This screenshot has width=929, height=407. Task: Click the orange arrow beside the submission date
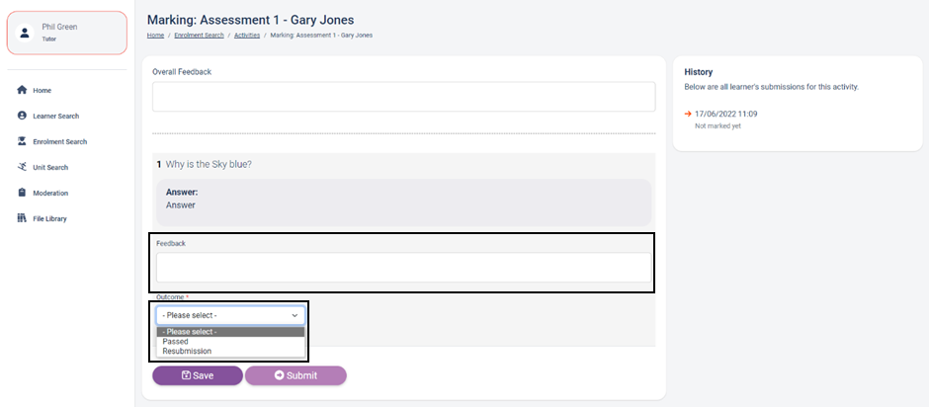pyautogui.click(x=688, y=114)
